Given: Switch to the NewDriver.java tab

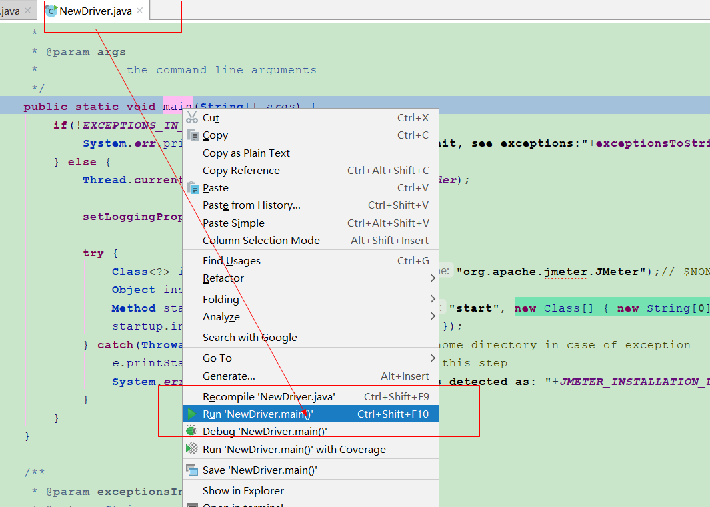Looking at the screenshot, I should point(95,11).
